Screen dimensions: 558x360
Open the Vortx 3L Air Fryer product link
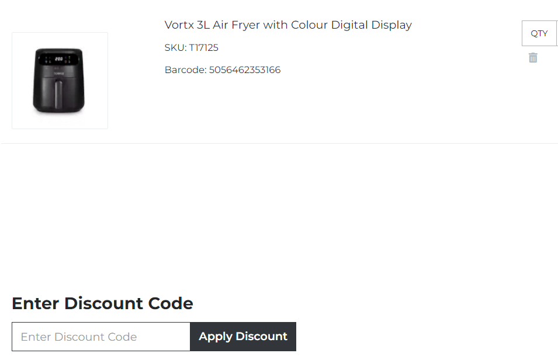[287, 25]
